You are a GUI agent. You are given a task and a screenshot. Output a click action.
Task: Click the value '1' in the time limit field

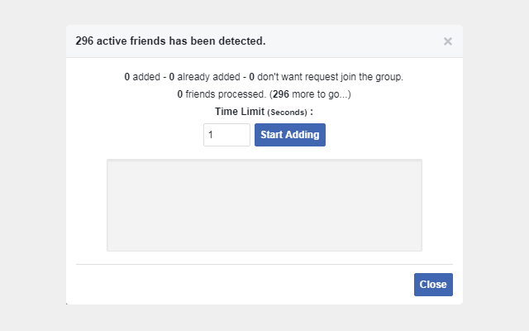click(211, 135)
